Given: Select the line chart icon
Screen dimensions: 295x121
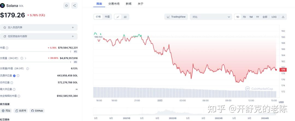Looking at the screenshot, I should coord(118,17).
